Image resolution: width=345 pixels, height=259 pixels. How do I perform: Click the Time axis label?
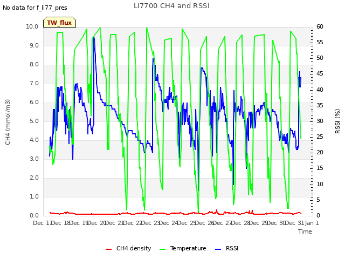[305, 231]
